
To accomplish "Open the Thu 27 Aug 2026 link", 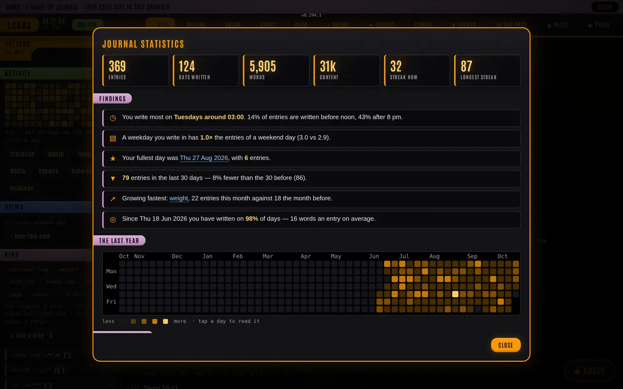I will click(204, 158).
